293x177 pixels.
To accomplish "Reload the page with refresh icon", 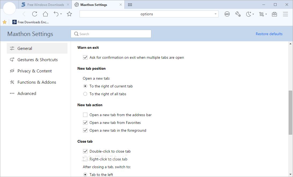I will [35, 14].
